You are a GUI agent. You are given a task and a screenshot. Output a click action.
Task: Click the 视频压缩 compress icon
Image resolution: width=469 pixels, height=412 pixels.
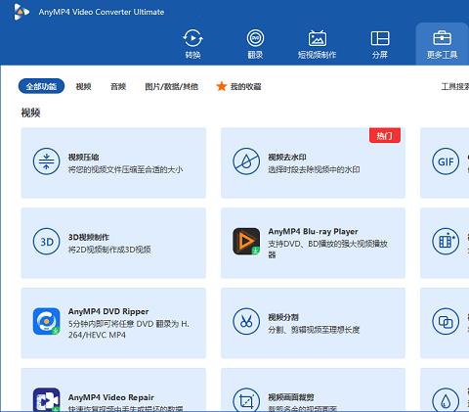(x=47, y=161)
